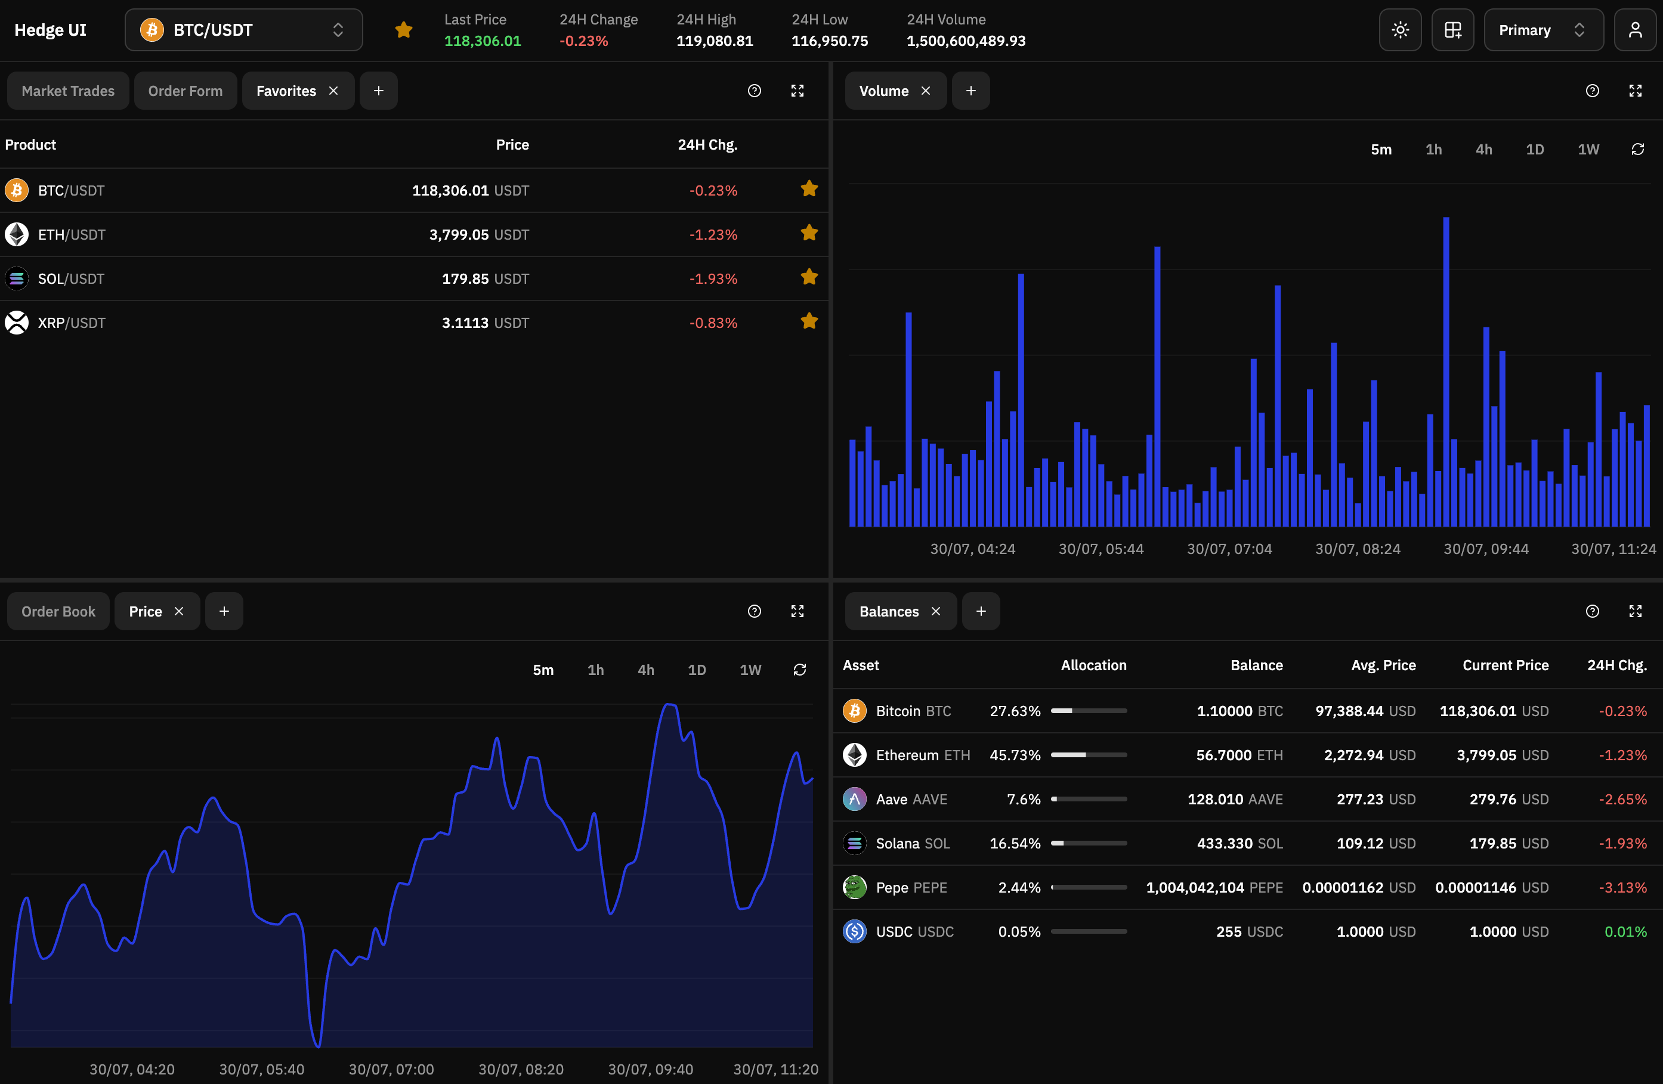Select 1D timeframe on Volume chart

(1534, 150)
